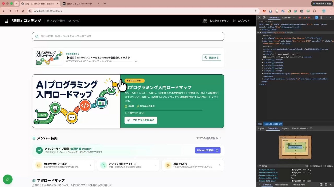This screenshot has height=187, width=334.
Task: Open the green chat bubble widget
Action: (8, 179)
